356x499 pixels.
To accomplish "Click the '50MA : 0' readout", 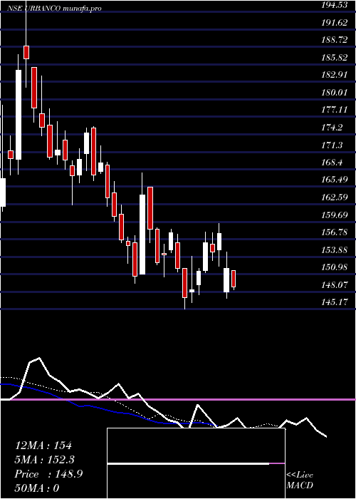I will coord(37,488).
